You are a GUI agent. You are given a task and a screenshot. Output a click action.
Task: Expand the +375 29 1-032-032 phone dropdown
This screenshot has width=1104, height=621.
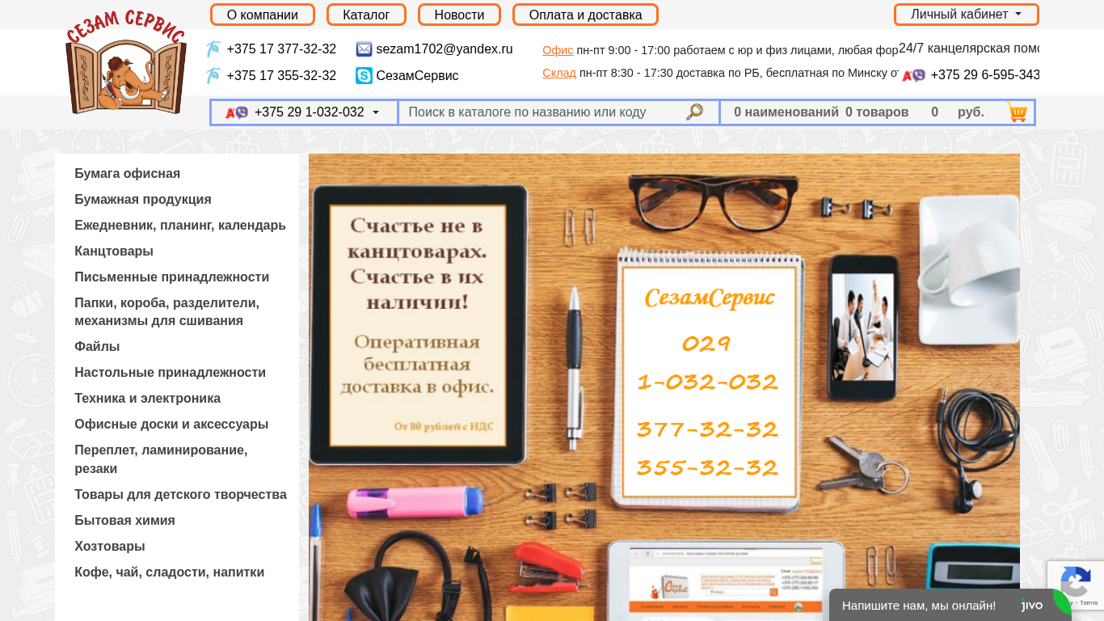click(x=304, y=112)
